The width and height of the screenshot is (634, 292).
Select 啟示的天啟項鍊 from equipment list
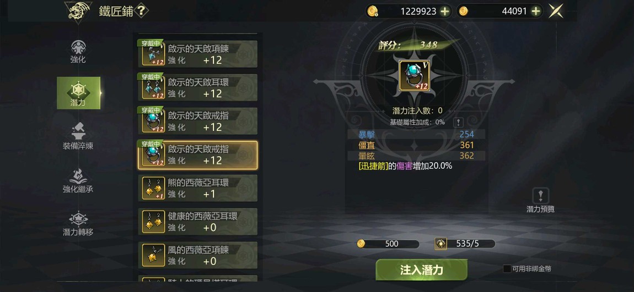pyautogui.click(x=198, y=54)
